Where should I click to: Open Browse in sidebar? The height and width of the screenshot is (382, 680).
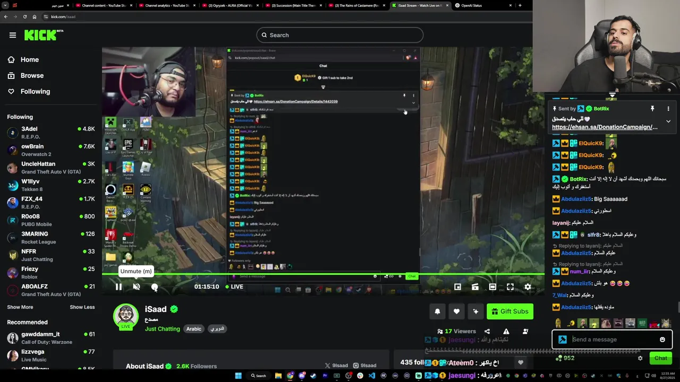[32, 75]
